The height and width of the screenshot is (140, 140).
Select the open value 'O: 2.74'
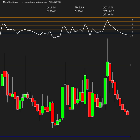51,8
